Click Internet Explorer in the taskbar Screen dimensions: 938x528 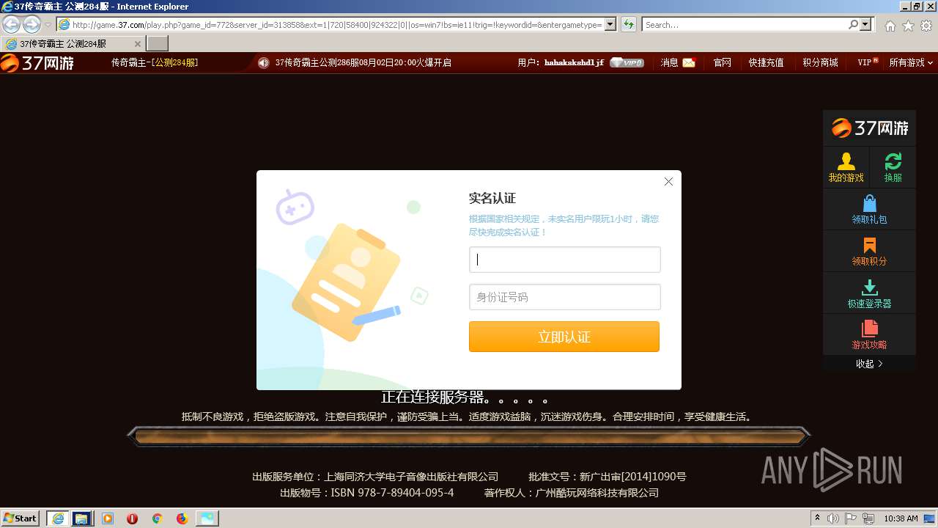click(x=57, y=518)
